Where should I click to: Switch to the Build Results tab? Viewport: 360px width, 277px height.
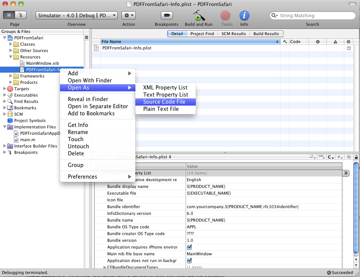tap(266, 34)
